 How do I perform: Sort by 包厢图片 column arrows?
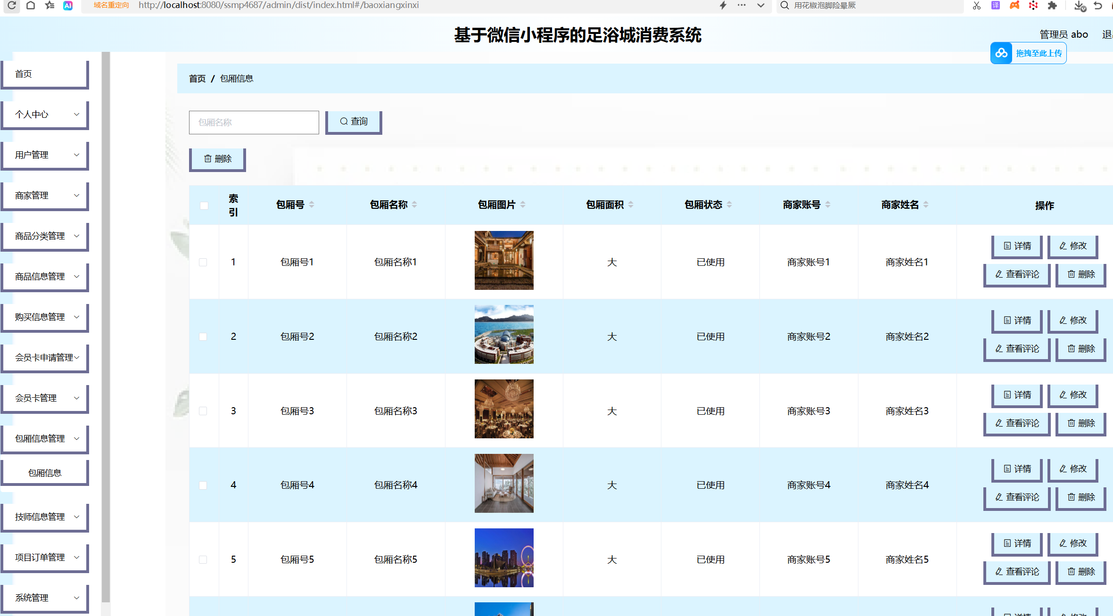pyautogui.click(x=523, y=205)
